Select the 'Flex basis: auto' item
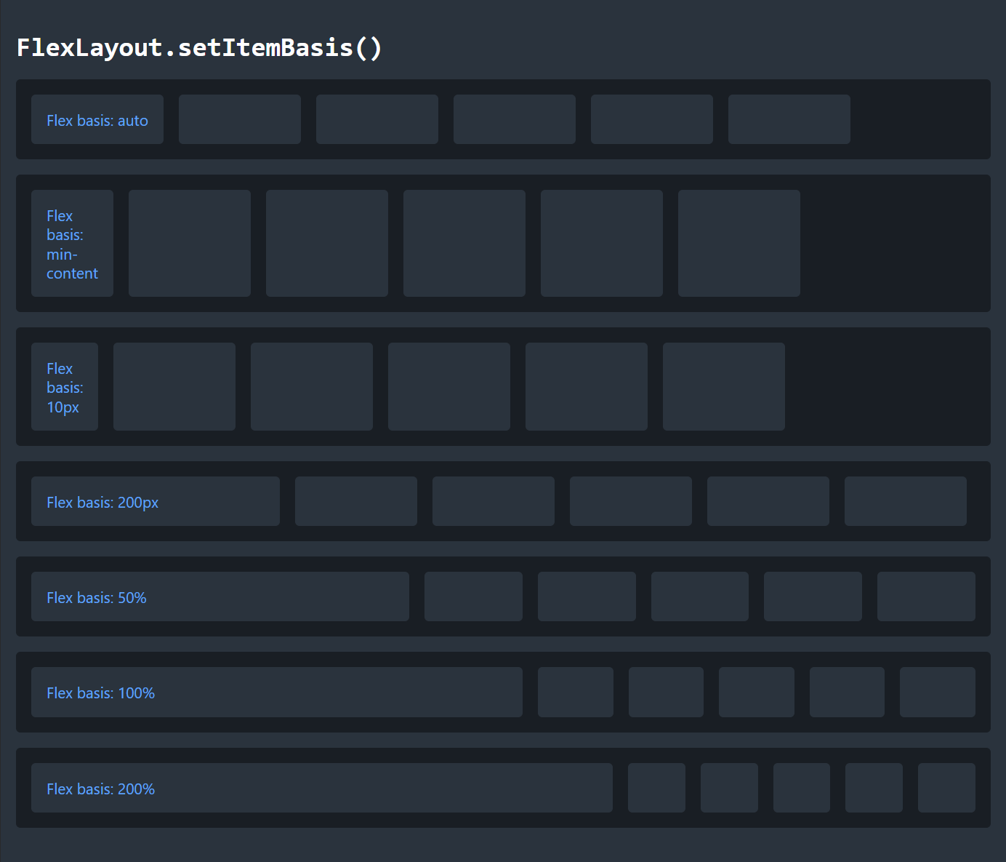Image resolution: width=1006 pixels, height=862 pixels. (x=97, y=120)
